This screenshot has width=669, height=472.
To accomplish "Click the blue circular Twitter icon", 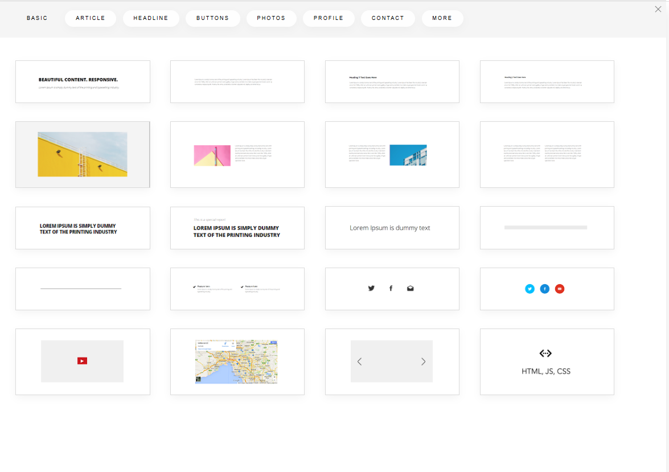I will [530, 289].
